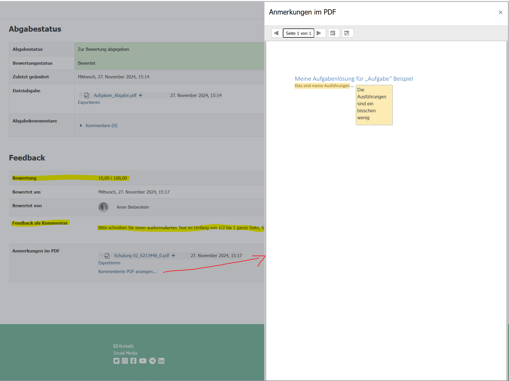Image resolution: width=509 pixels, height=381 pixels.
Task: Open the YouTube footer icon
Action: [x=143, y=361]
